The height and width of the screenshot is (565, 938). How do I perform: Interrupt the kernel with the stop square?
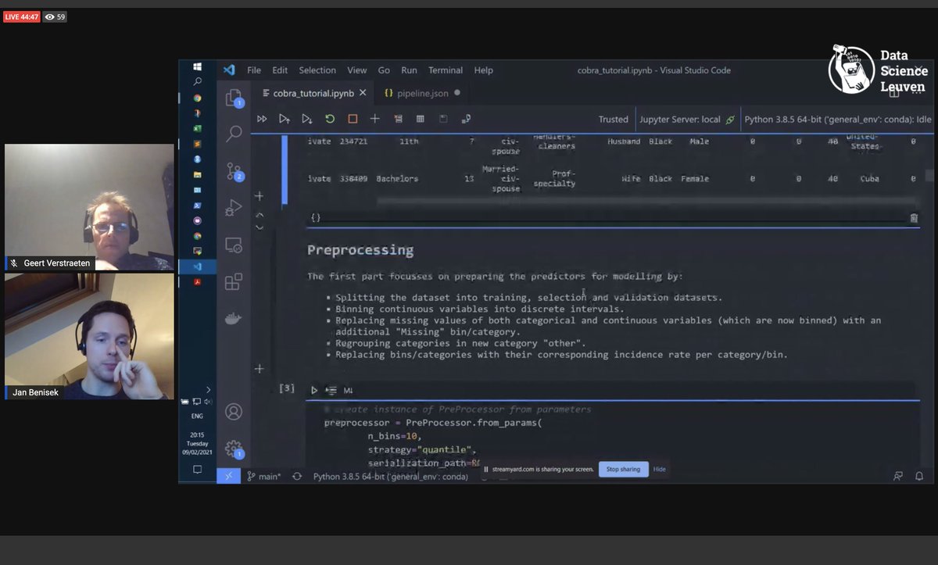353,119
